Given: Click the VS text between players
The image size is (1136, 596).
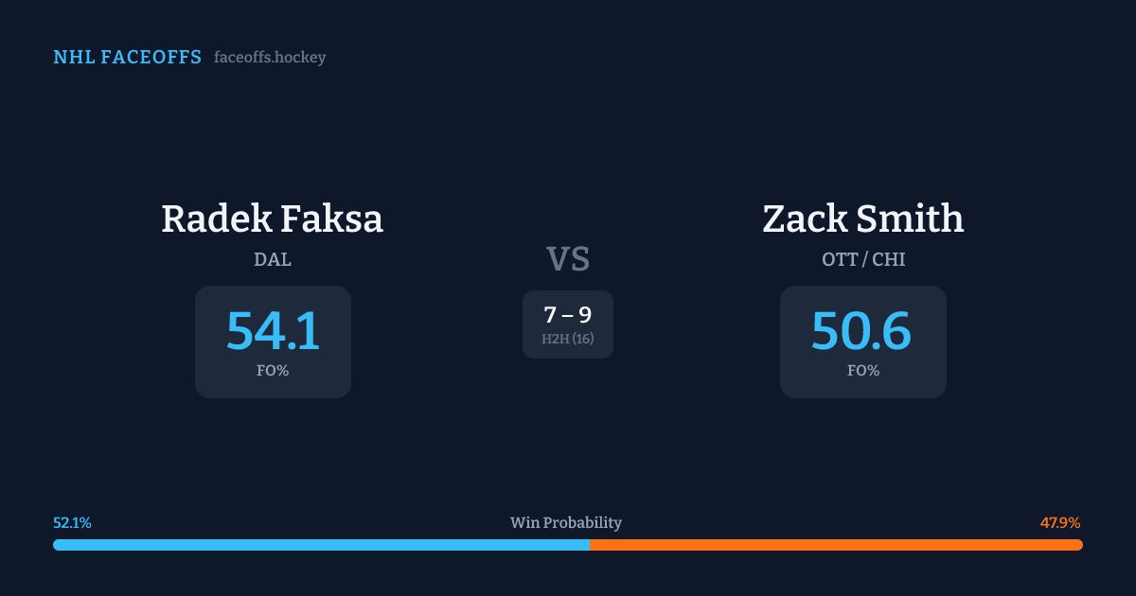Looking at the screenshot, I should (x=568, y=258).
